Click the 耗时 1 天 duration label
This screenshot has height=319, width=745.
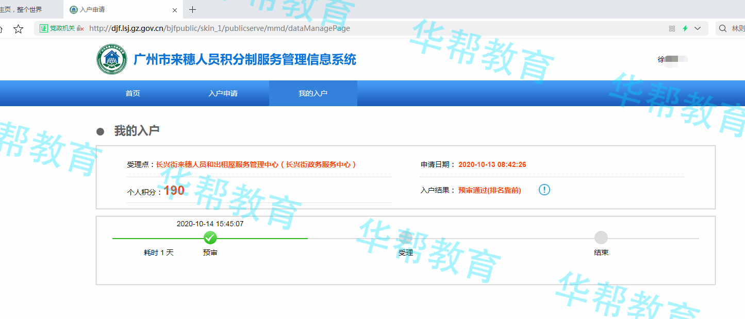(x=159, y=253)
